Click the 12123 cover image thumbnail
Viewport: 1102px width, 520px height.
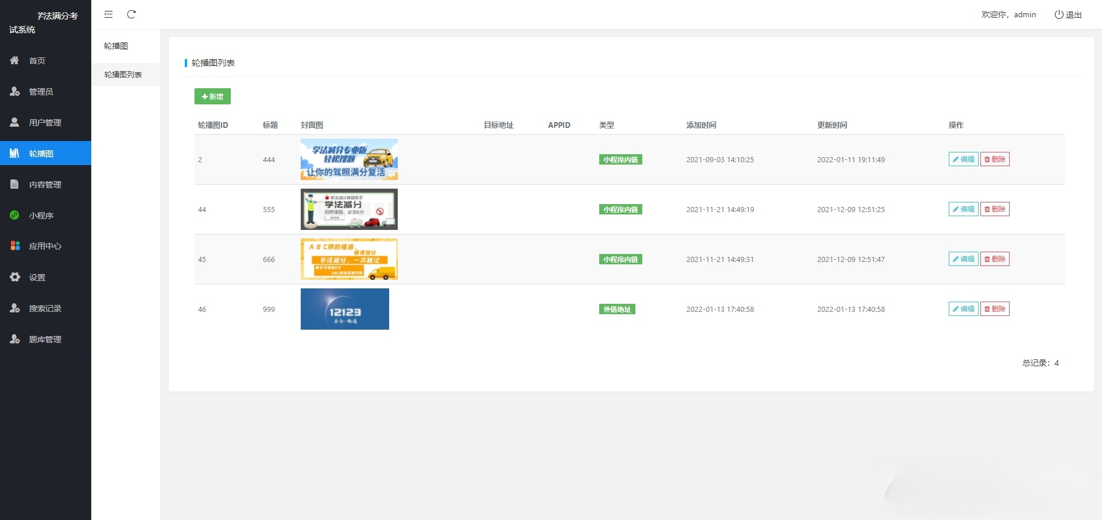point(344,308)
